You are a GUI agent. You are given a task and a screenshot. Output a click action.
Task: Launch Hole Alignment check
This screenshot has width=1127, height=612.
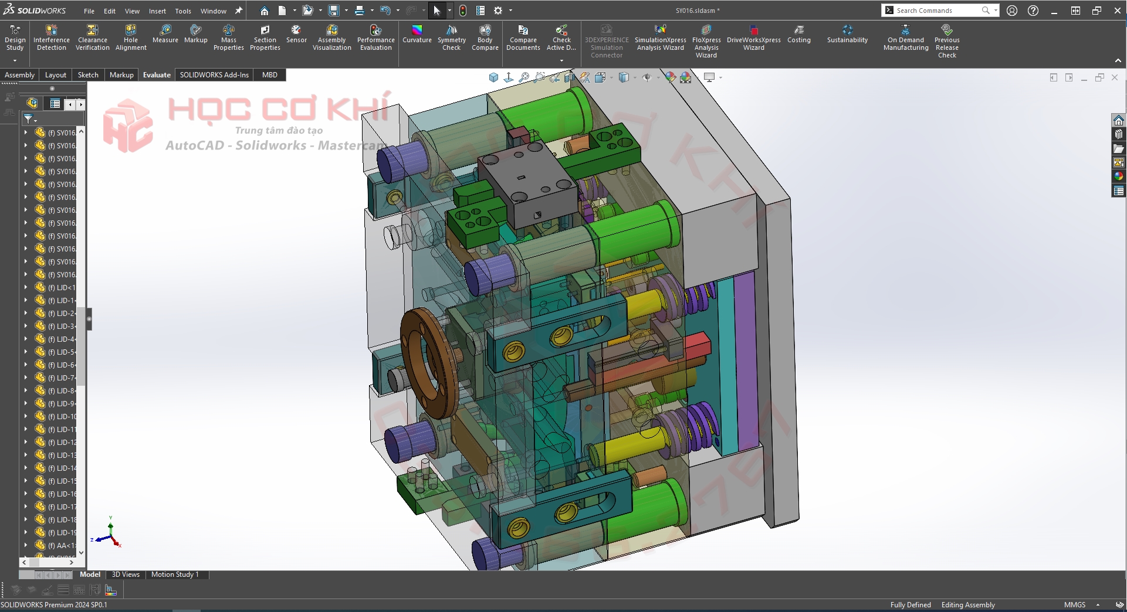pyautogui.click(x=131, y=38)
